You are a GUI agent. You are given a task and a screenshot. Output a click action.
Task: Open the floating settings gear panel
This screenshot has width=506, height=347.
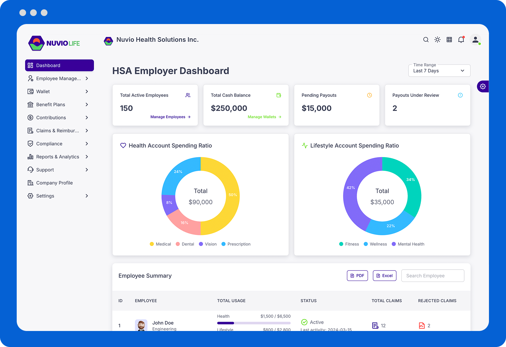point(483,86)
